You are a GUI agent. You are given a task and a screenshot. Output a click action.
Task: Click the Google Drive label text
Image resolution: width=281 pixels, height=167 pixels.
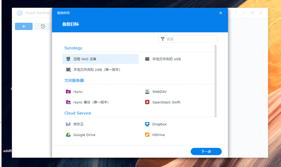pos(84,135)
